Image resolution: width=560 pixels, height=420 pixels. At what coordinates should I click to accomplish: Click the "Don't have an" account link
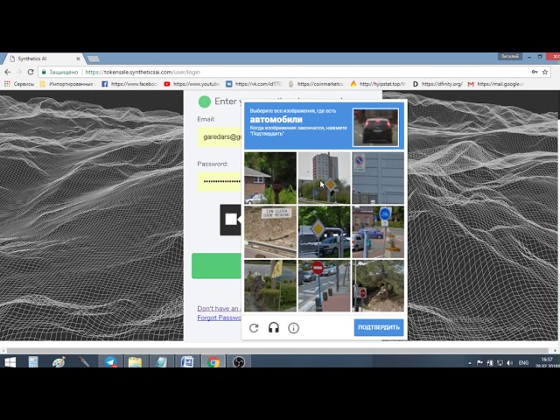(x=218, y=308)
